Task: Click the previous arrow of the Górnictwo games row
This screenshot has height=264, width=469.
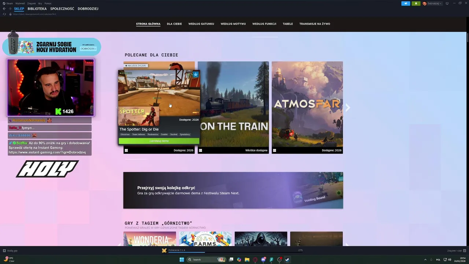Action: point(119,245)
